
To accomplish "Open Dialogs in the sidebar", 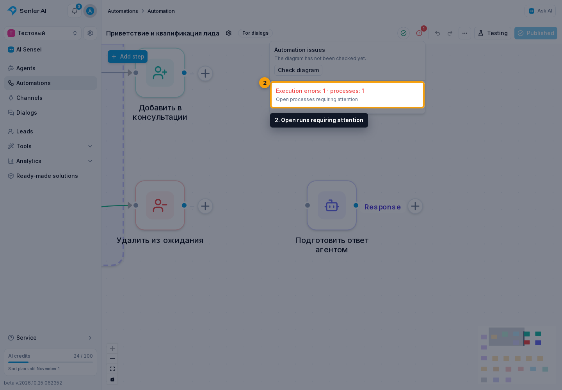I will click(x=50, y=113).
